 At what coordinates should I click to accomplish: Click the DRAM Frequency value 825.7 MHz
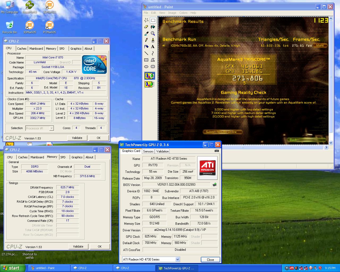[67, 188]
